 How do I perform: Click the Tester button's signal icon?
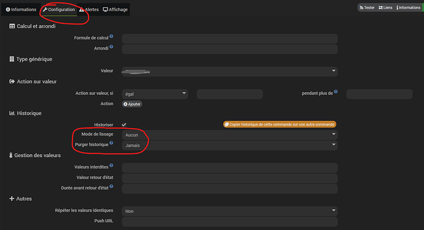[x=361, y=7]
